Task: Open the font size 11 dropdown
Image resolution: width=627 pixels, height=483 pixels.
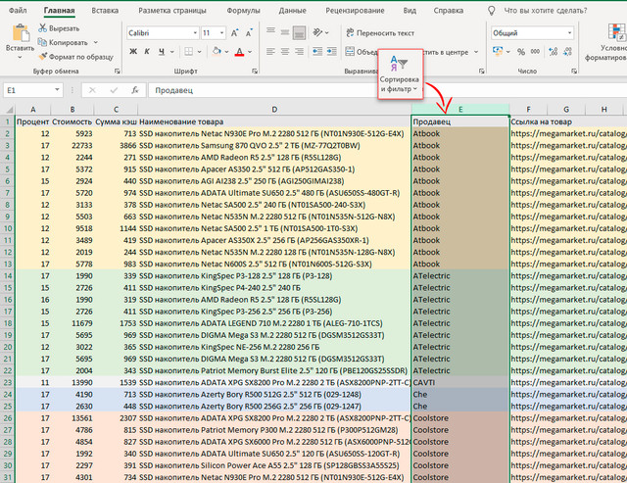Action: click(222, 32)
